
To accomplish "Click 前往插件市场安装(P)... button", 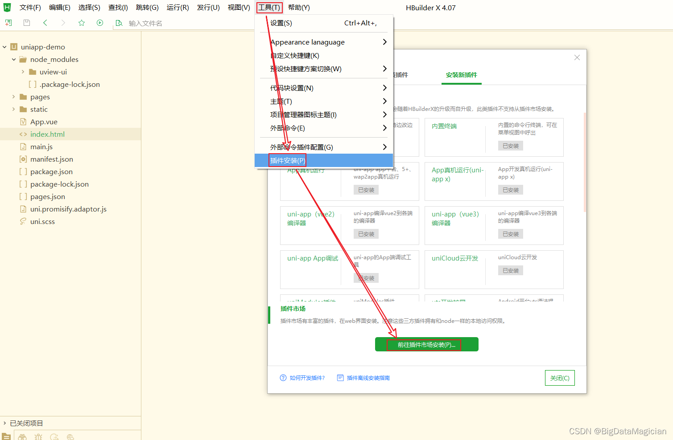I will (427, 344).
